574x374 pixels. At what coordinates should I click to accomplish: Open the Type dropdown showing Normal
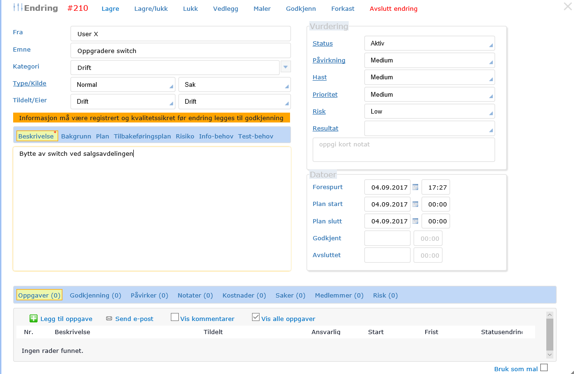(x=123, y=84)
